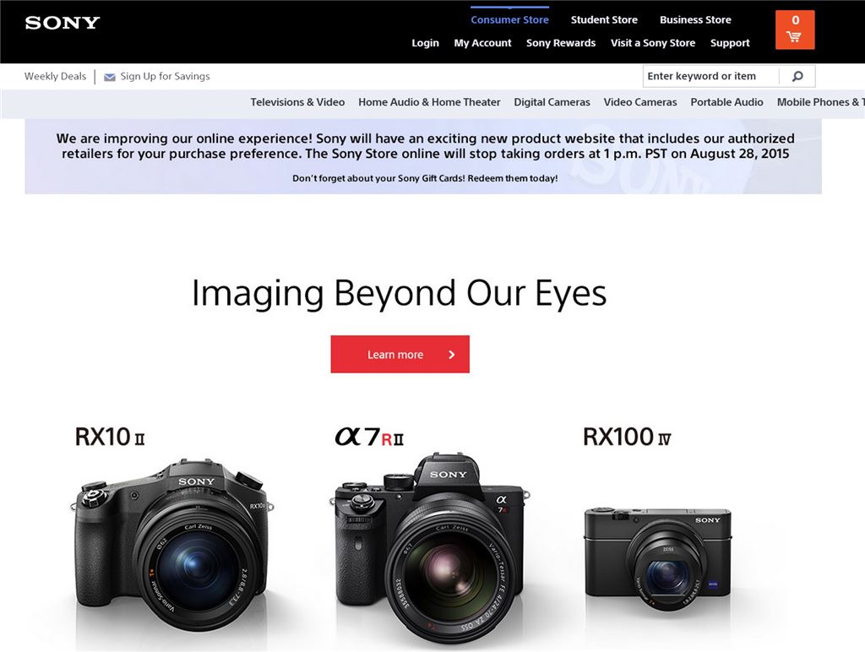
Task: Open the Login link
Action: (x=426, y=43)
